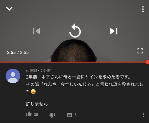View the 3 replies count

tap(76, 115)
